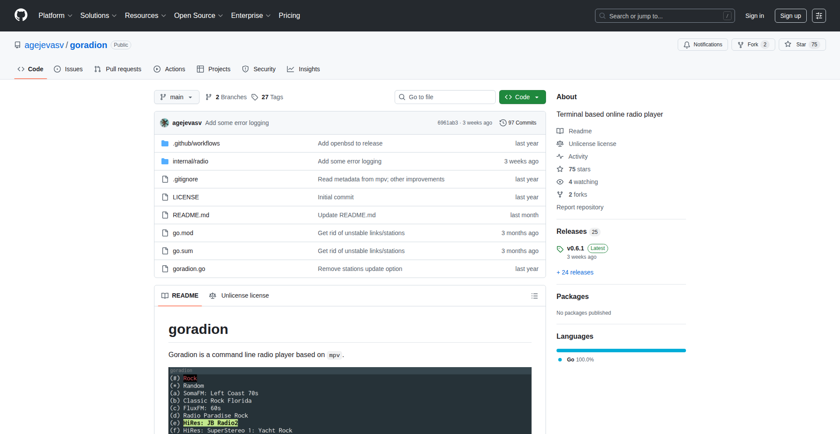Click the tag icon beside v0.6.1 release

click(560, 249)
